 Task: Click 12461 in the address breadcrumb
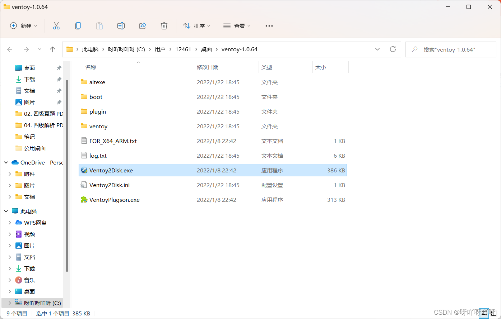183,49
